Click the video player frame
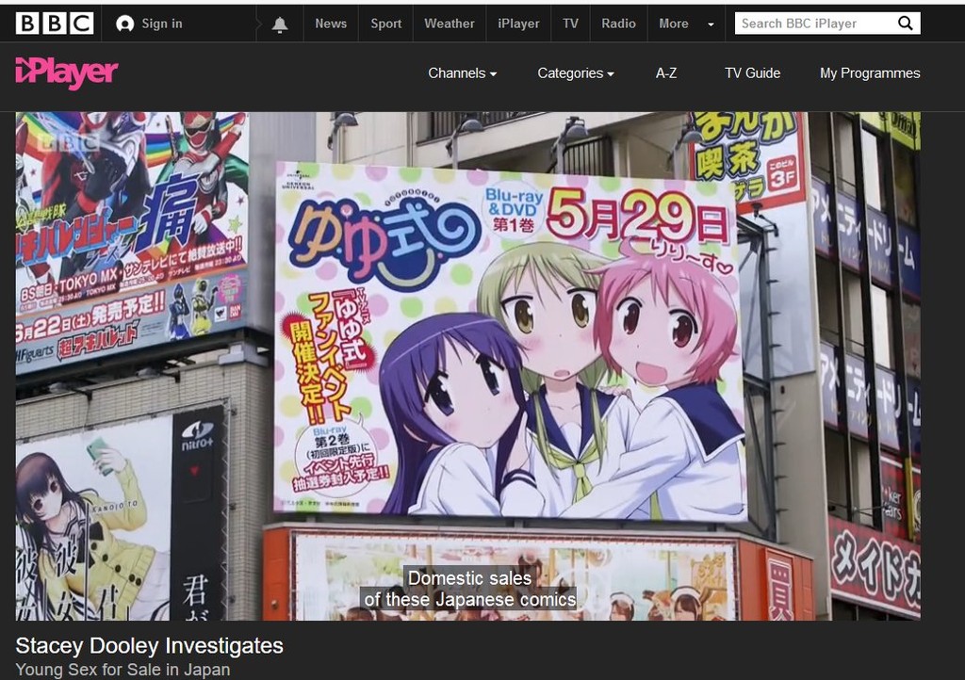 [467, 365]
